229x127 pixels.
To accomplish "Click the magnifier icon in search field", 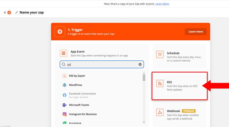I will point(63,64).
